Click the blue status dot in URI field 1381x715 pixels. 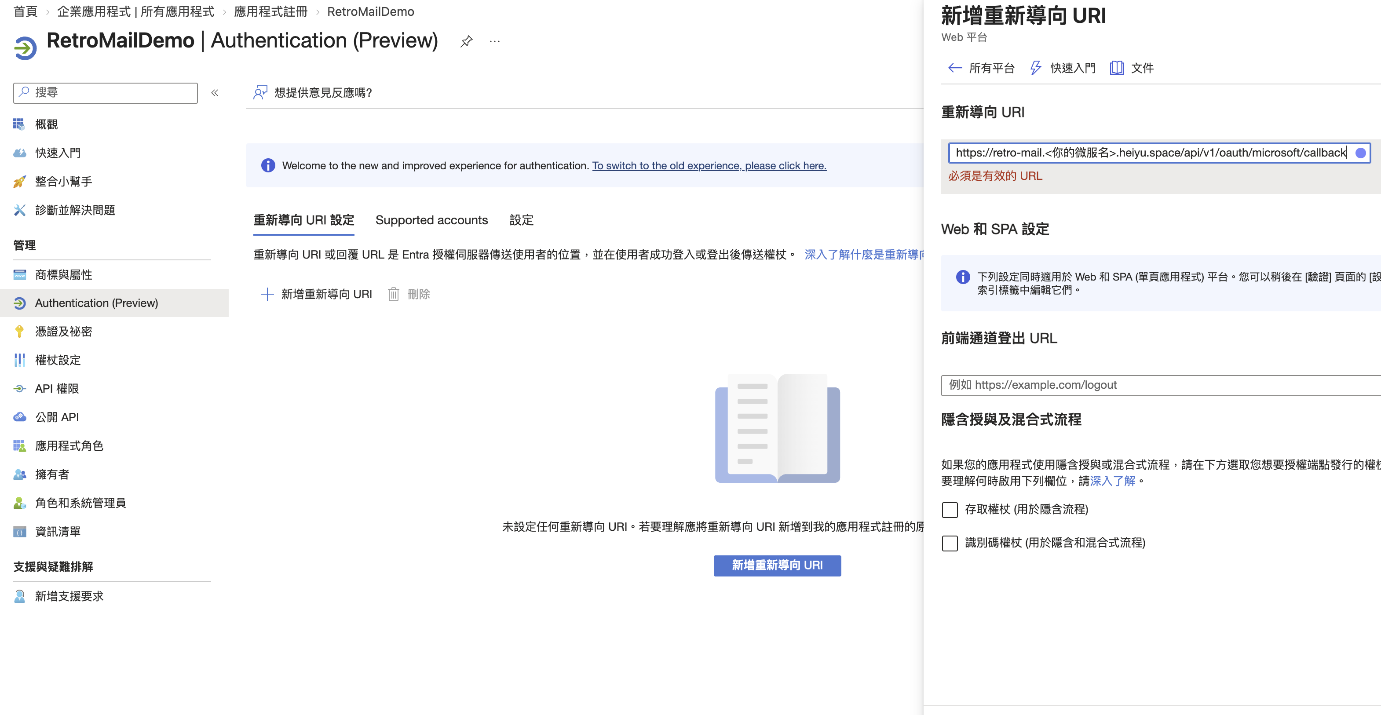(x=1360, y=153)
